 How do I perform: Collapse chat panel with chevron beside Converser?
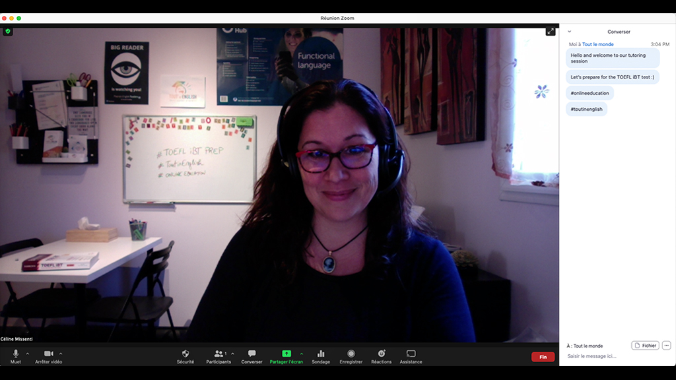[x=570, y=32]
